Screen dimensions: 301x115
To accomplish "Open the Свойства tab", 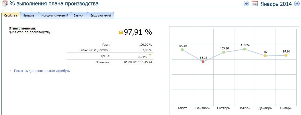I will click(x=11, y=15).
